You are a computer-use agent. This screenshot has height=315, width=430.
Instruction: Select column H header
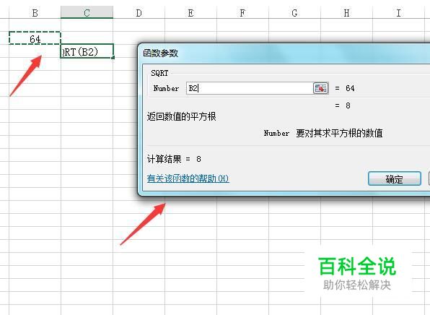pyautogui.click(x=346, y=12)
